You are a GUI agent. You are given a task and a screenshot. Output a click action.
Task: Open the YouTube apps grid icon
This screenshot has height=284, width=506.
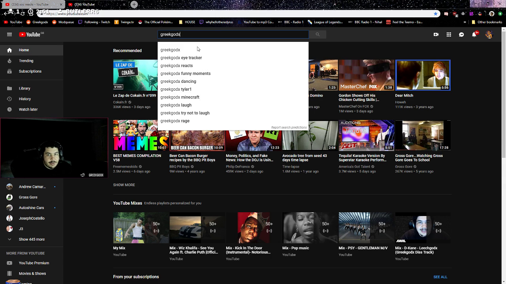tap(449, 34)
